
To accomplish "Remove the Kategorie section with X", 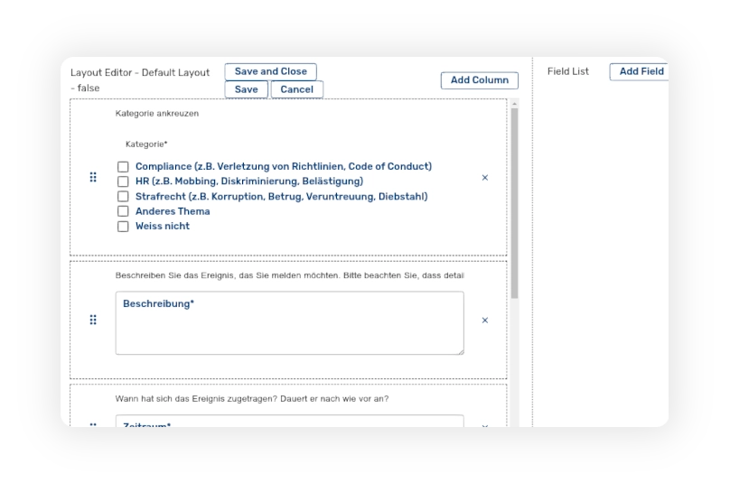I will pos(484,178).
